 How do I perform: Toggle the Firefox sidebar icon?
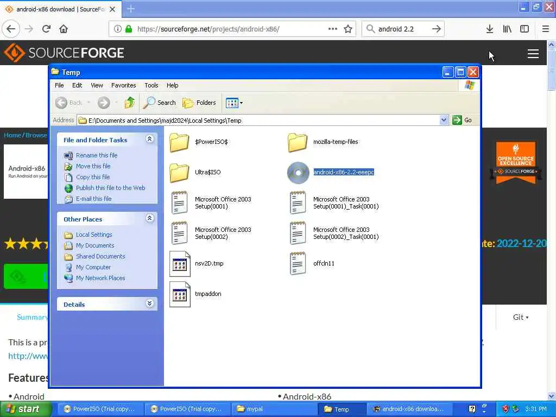coord(525,29)
